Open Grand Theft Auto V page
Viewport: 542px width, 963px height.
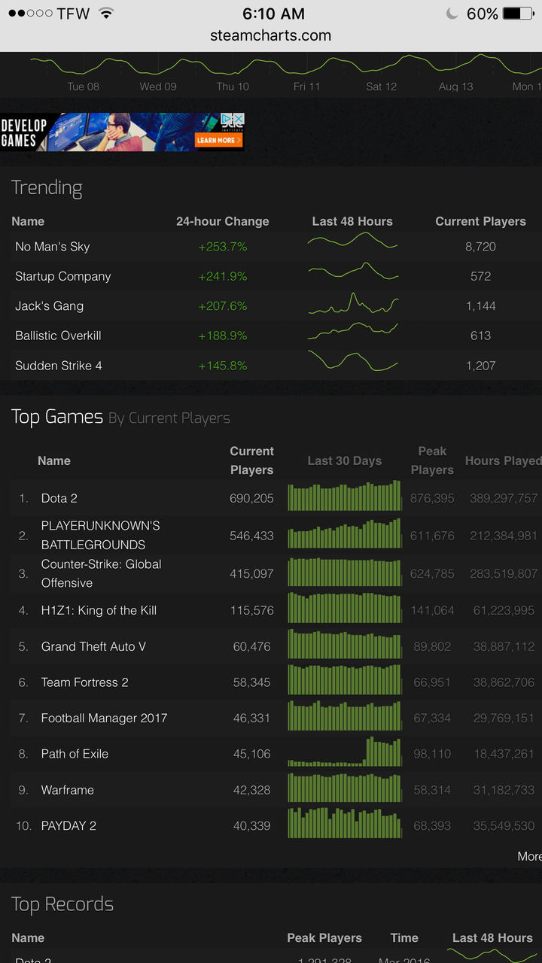pos(94,646)
